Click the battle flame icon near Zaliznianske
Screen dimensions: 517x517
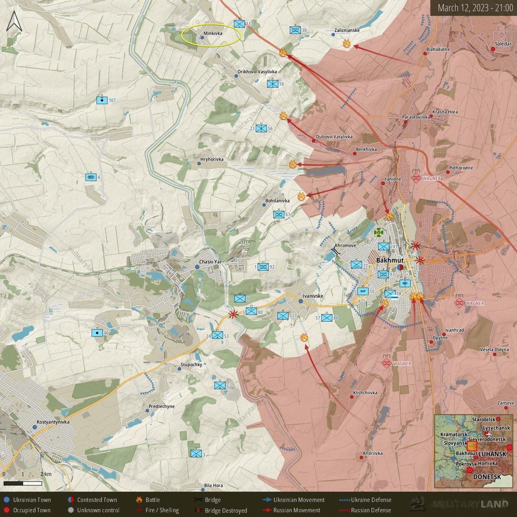346,43
